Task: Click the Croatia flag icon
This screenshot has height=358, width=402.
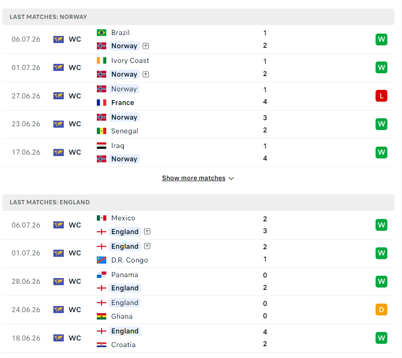Action: click(x=102, y=345)
